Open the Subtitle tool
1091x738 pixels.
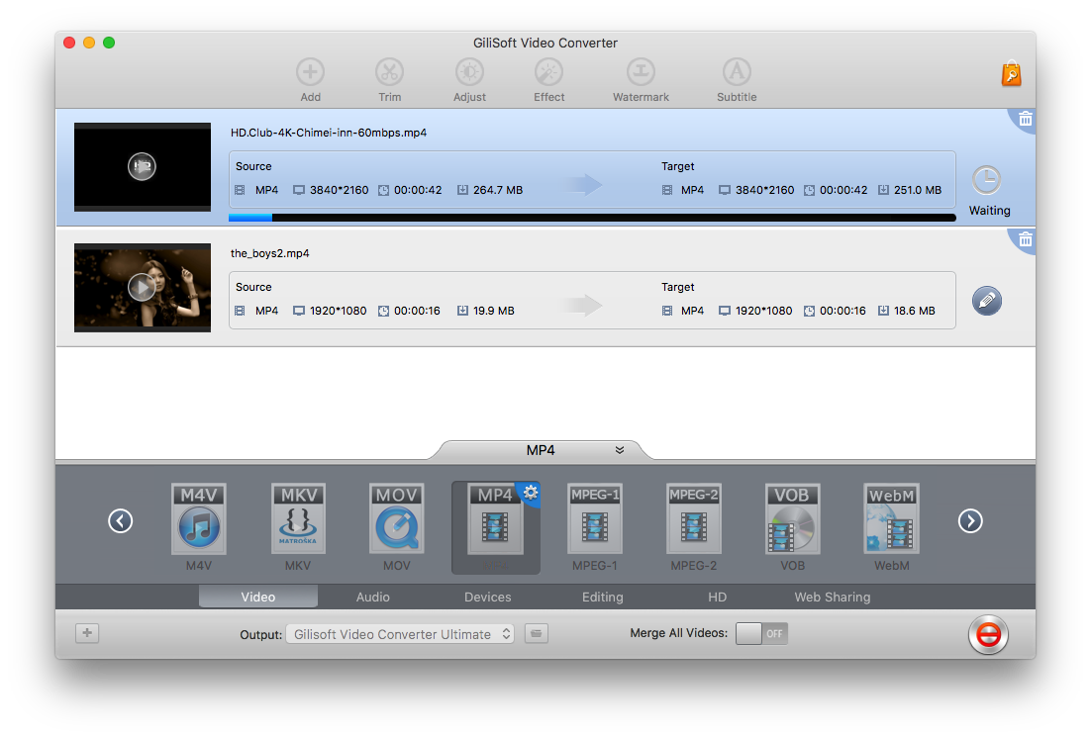point(737,72)
